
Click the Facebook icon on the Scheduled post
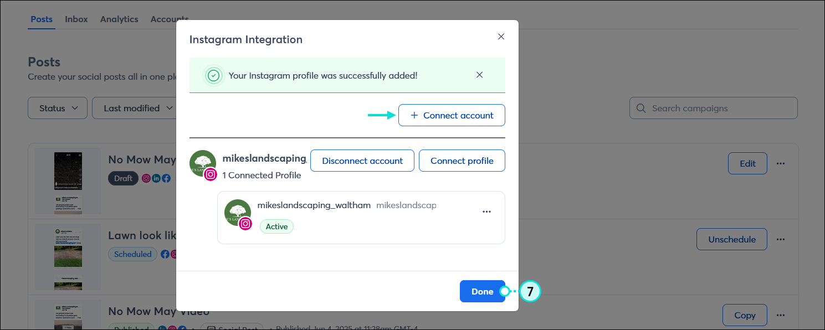(x=165, y=254)
